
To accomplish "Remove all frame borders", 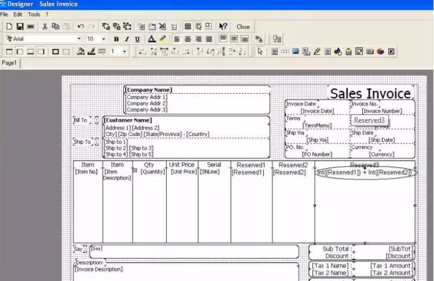I will 66,51.
